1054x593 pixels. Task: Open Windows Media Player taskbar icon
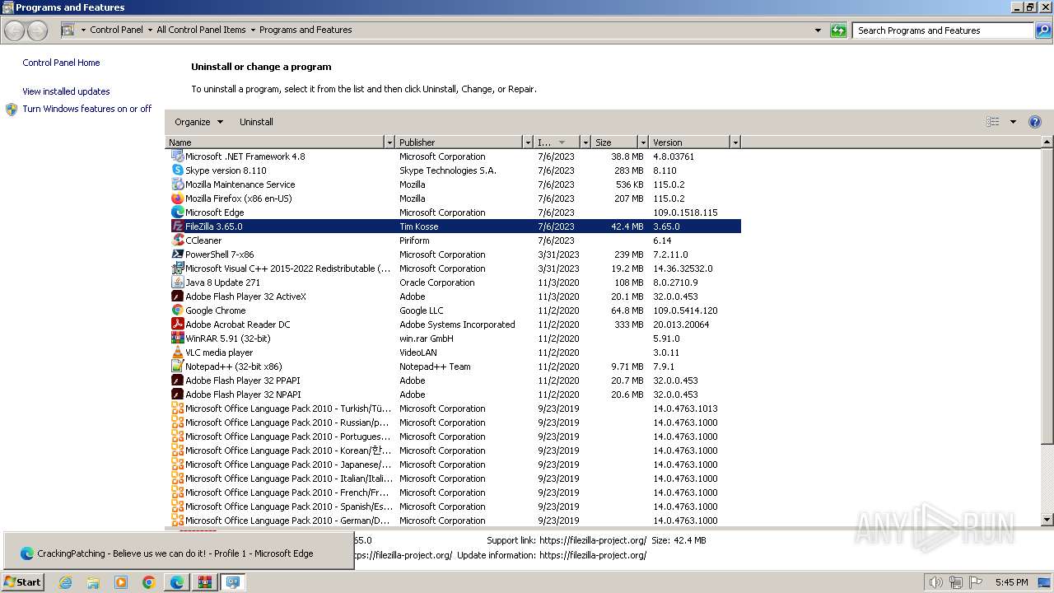(121, 582)
